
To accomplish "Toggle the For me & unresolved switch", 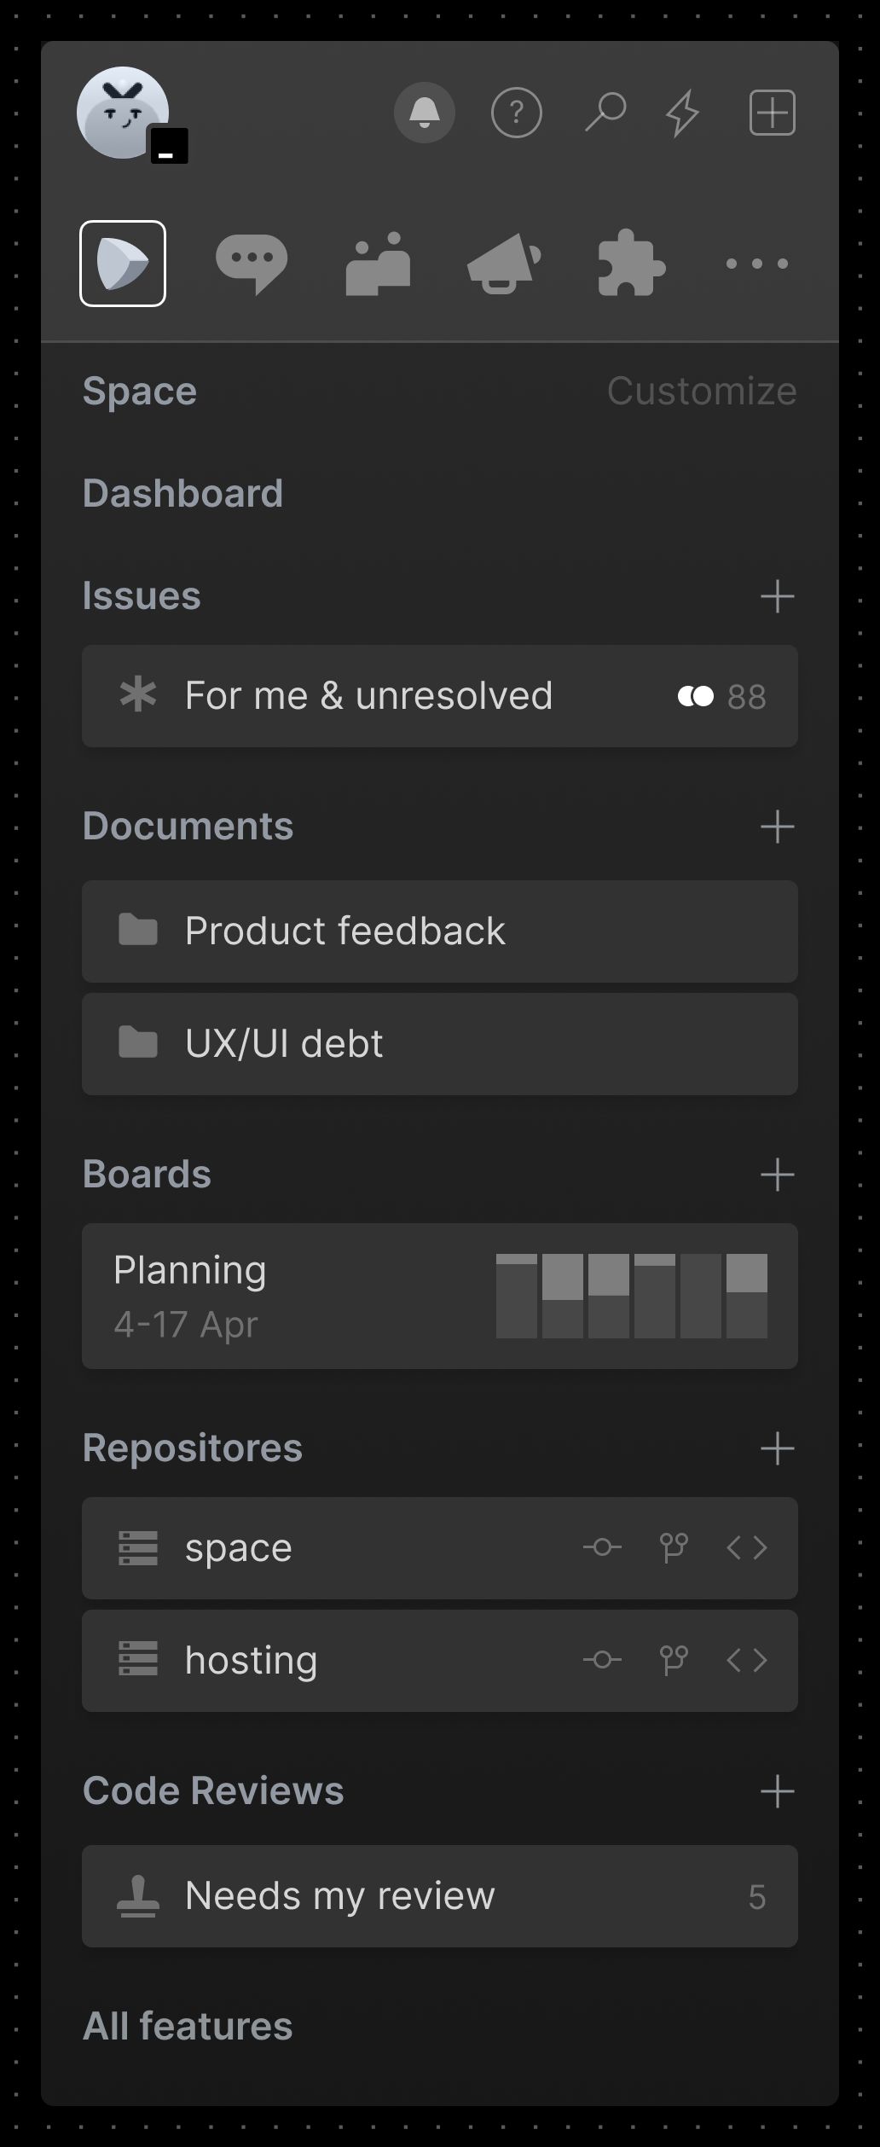I will [696, 697].
